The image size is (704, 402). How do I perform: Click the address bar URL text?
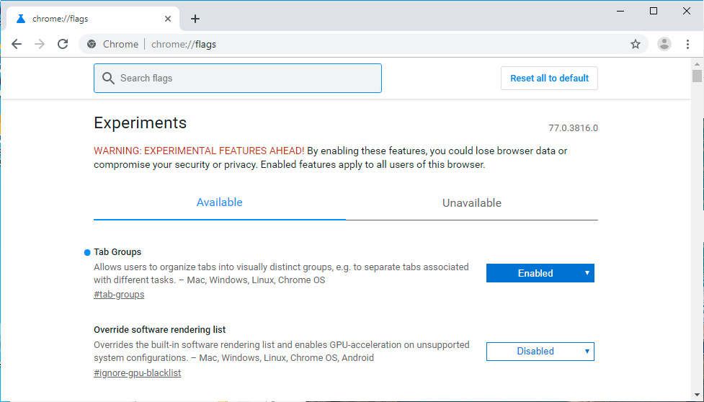(184, 44)
